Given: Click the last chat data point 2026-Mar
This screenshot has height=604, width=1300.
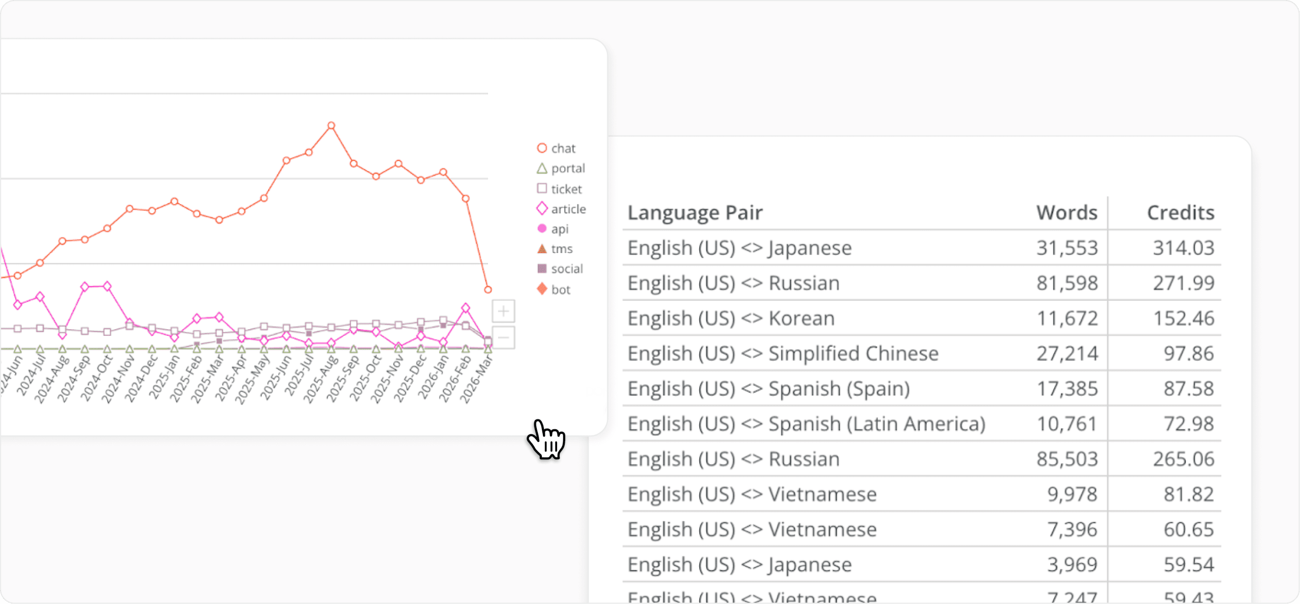Looking at the screenshot, I should 487,290.
